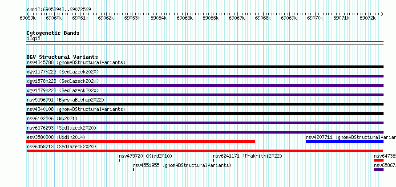Click the long red bar for nsv6458713
The image size is (396, 187).
pyautogui.click(x=205, y=151)
